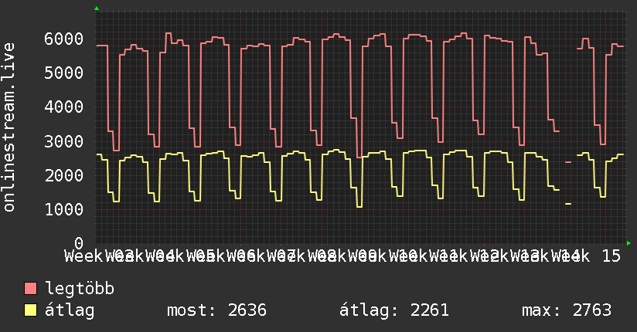Click the 1000 y-axis label

(64, 210)
